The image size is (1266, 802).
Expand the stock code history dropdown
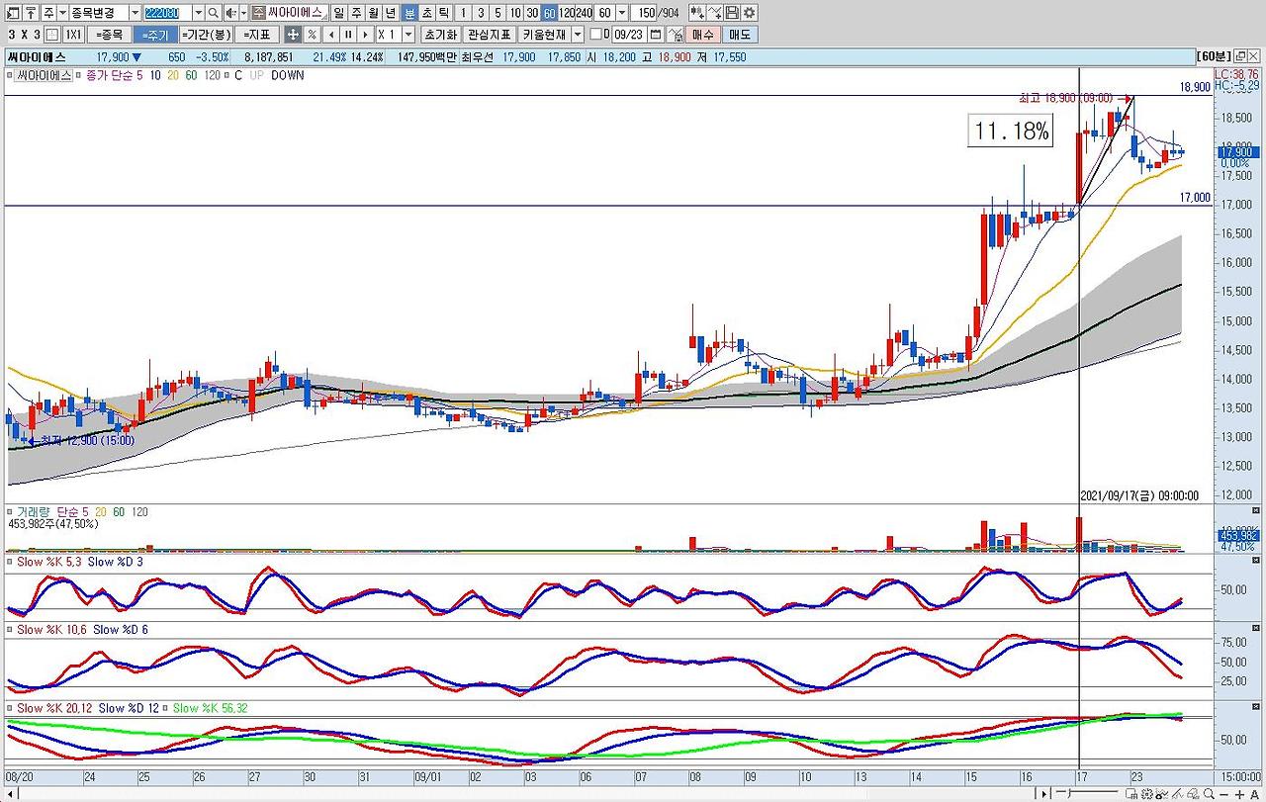pyautogui.click(x=198, y=13)
